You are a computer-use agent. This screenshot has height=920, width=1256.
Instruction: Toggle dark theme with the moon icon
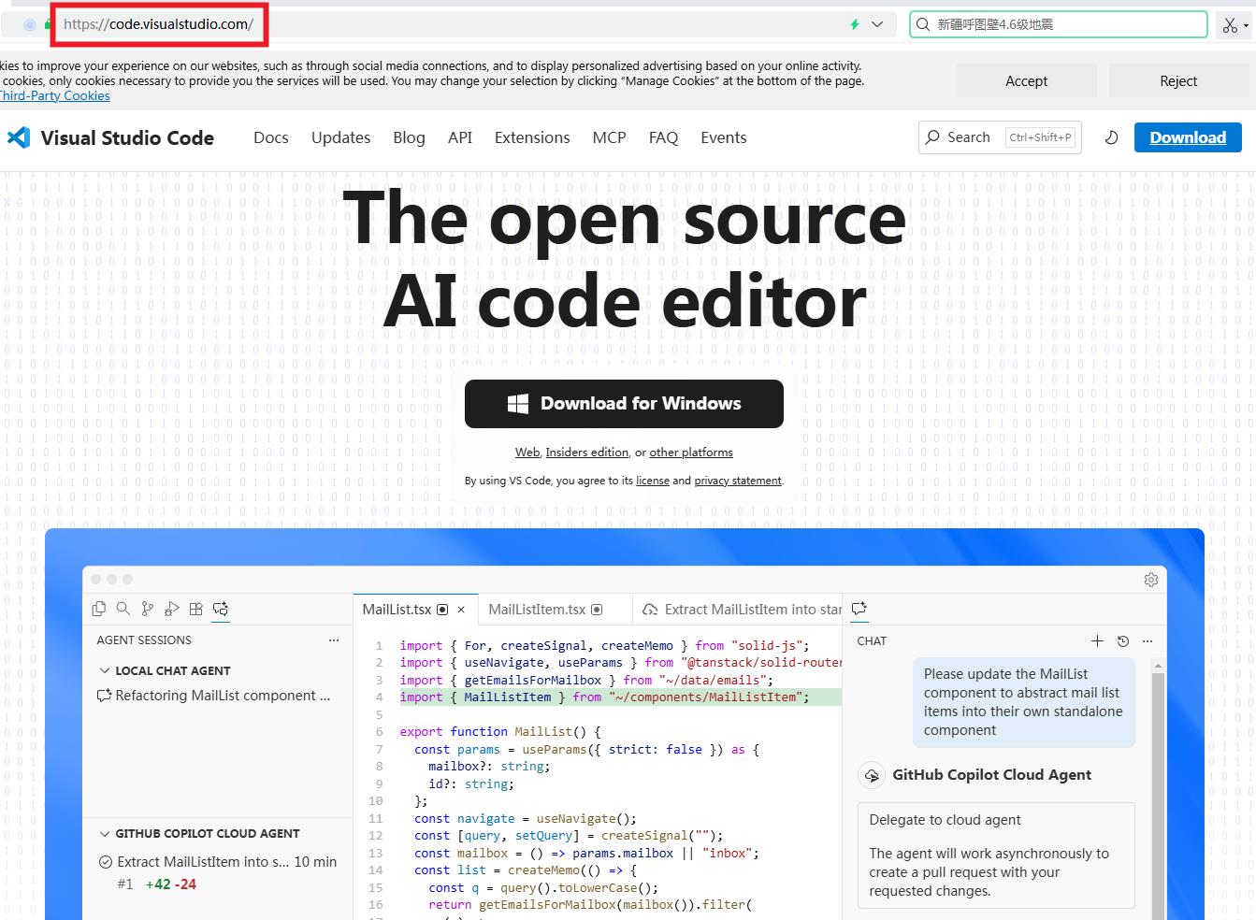[1111, 137]
